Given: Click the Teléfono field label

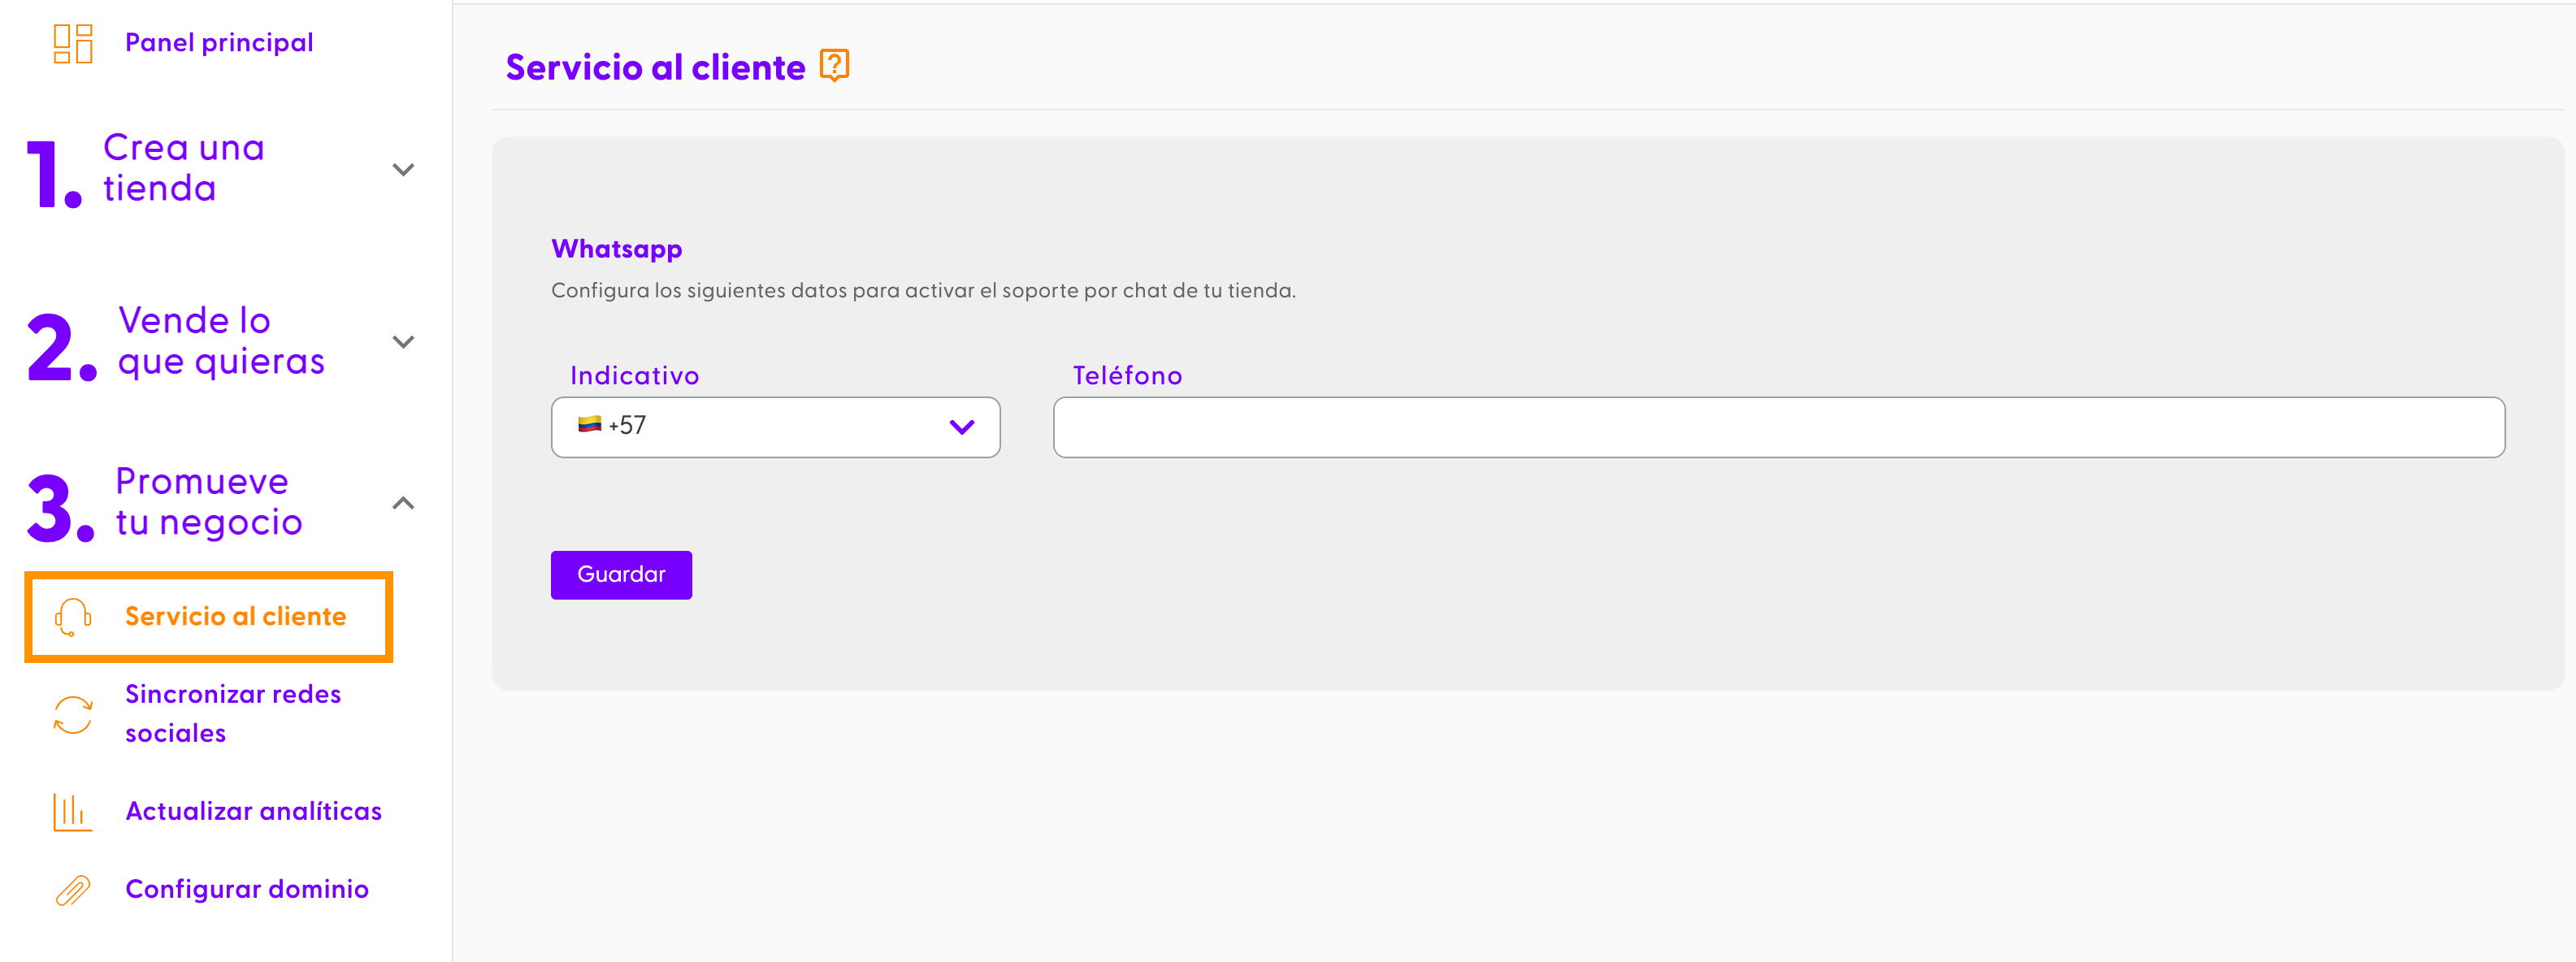Looking at the screenshot, I should coord(1127,376).
